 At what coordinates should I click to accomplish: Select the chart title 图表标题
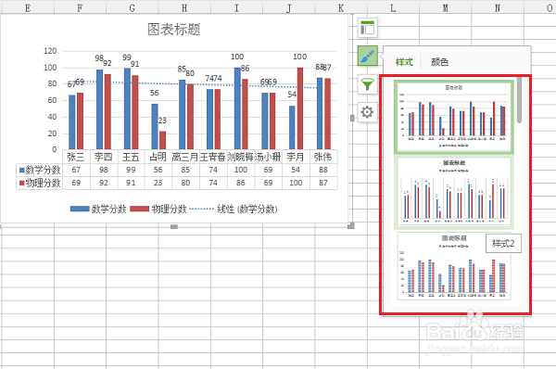[x=174, y=30]
